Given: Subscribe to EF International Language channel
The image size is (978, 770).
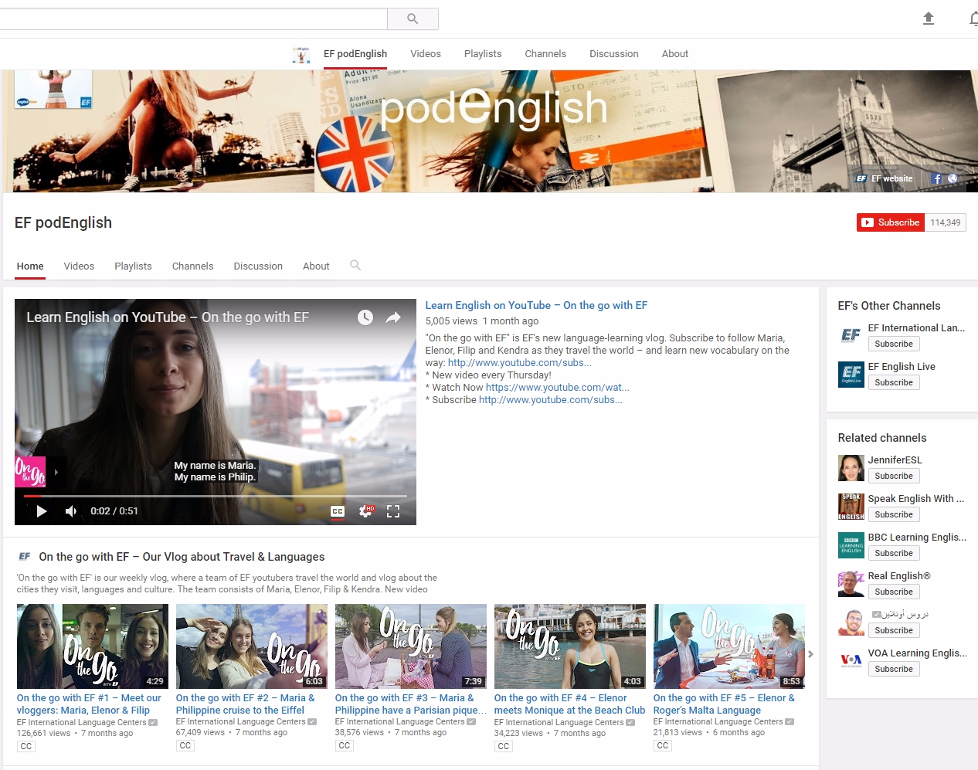Looking at the screenshot, I should coord(894,344).
